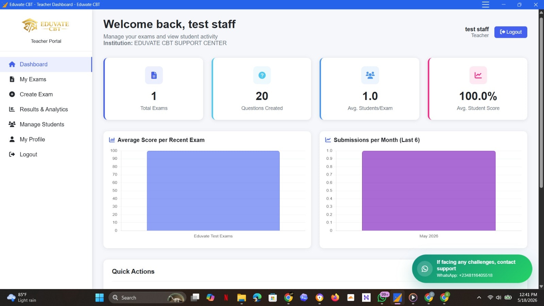
Task: Click the "May 2026" axis label
Action: tap(429, 236)
